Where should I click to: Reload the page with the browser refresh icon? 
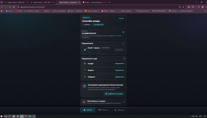10,7
